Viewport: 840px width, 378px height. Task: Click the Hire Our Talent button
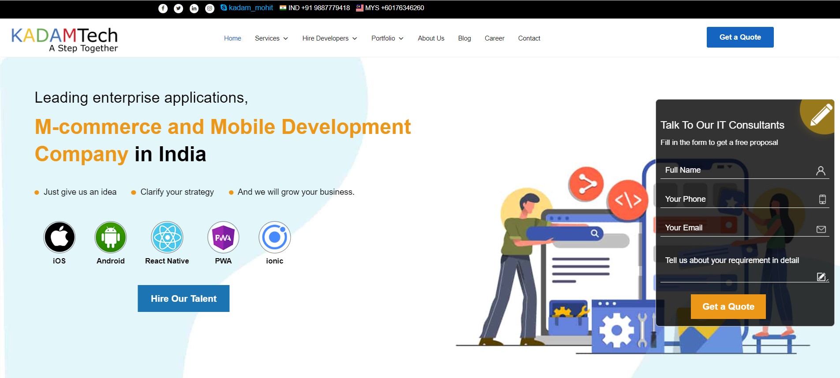(184, 298)
